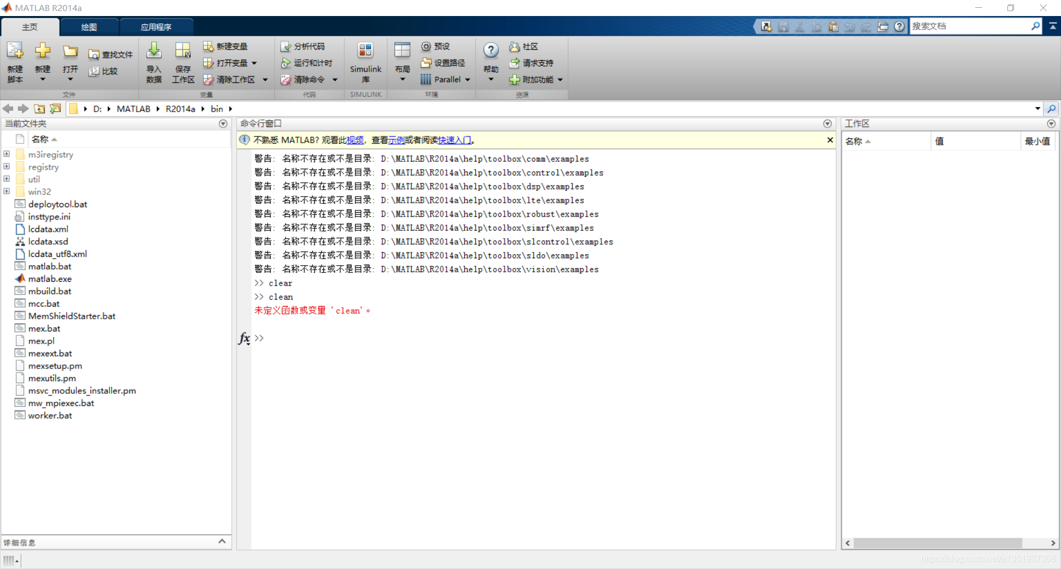
Task: Click the 清除命令 (Clear Commands) icon
Action: pyautogui.click(x=286, y=80)
